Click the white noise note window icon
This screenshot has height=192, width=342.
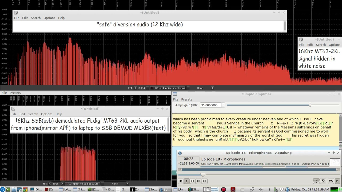(x=301, y=39)
